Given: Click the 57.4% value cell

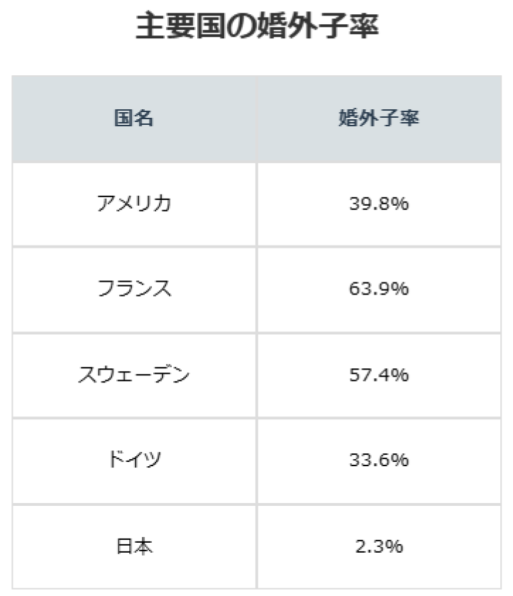Looking at the screenshot, I should (x=379, y=375).
